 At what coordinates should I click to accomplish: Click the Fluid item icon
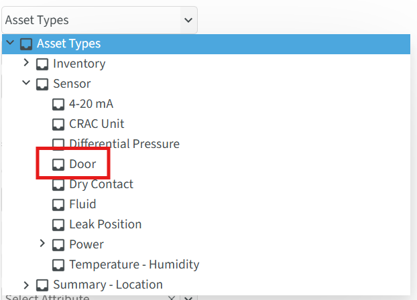tap(58, 204)
